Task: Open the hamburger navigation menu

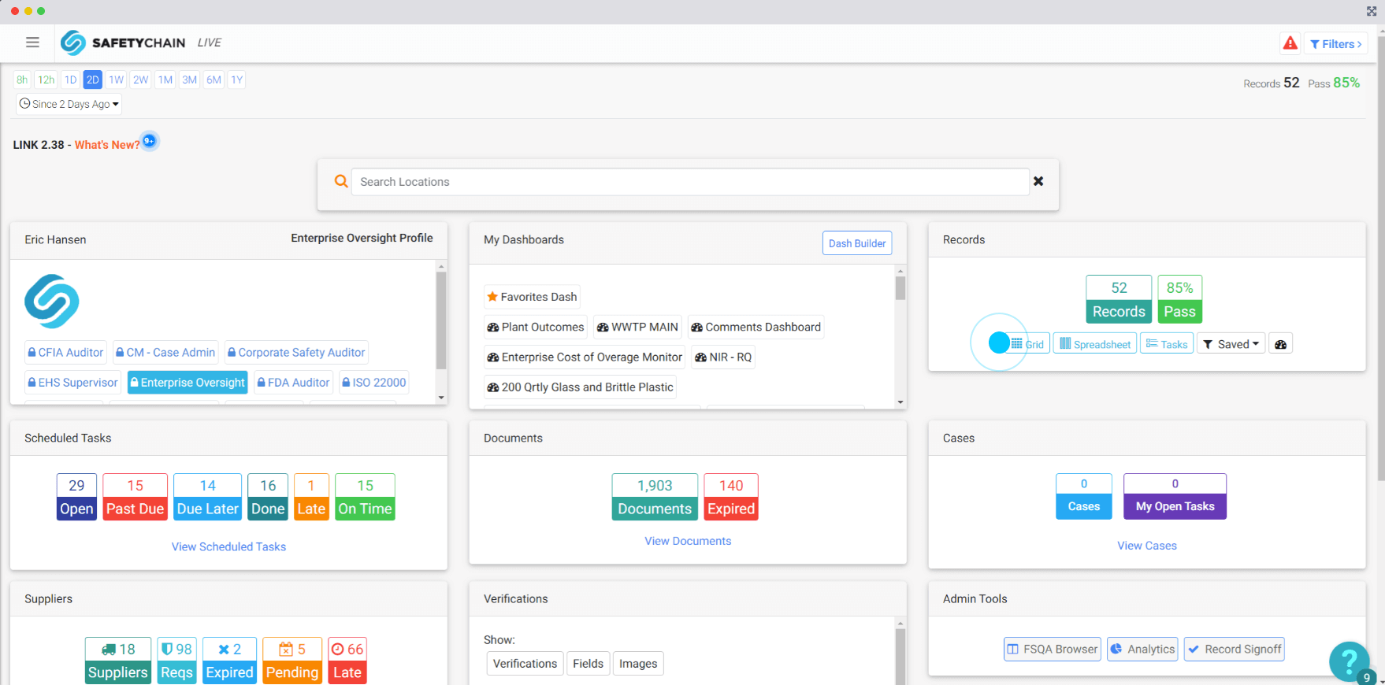Action: 32,43
